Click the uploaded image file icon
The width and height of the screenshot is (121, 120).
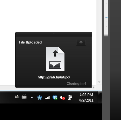[x=55, y=59]
